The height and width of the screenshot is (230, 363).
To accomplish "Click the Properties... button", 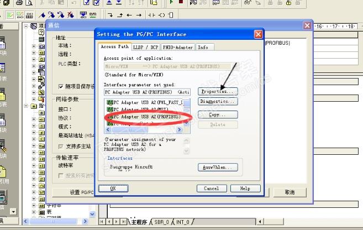I will (218, 91).
